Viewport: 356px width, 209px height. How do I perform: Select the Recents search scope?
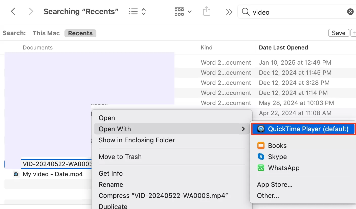pos(80,33)
